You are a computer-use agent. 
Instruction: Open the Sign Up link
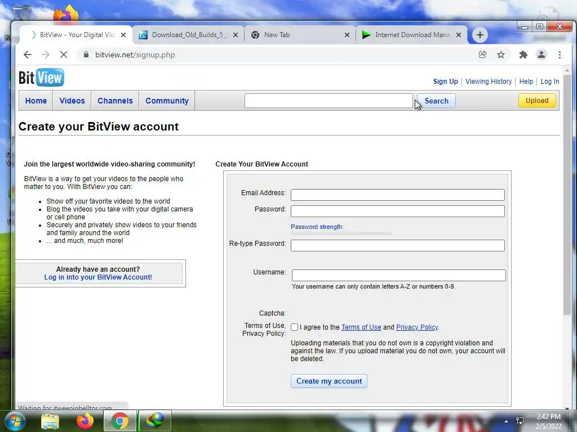[445, 82]
